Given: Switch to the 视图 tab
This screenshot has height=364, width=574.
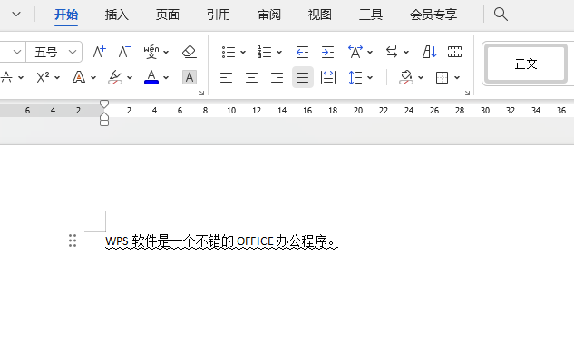Looking at the screenshot, I should (319, 15).
